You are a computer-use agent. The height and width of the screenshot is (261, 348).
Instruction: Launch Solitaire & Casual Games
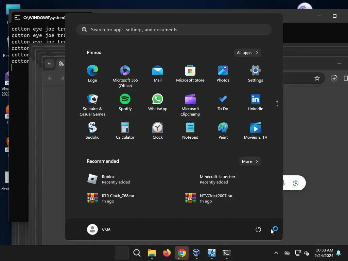(92, 105)
